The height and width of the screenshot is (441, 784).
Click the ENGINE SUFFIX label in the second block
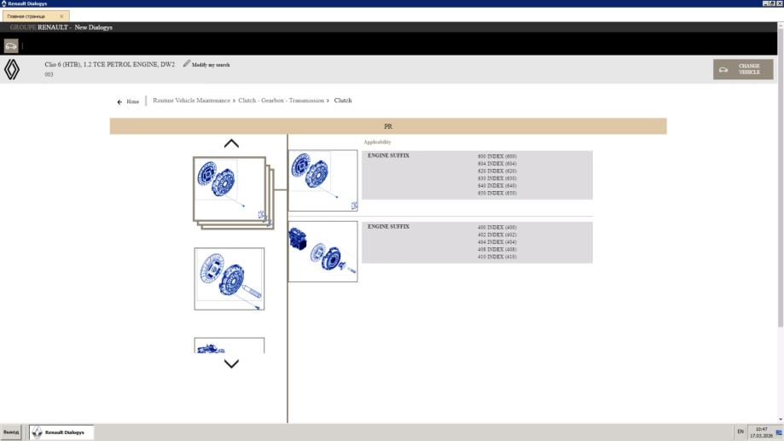[x=388, y=227]
